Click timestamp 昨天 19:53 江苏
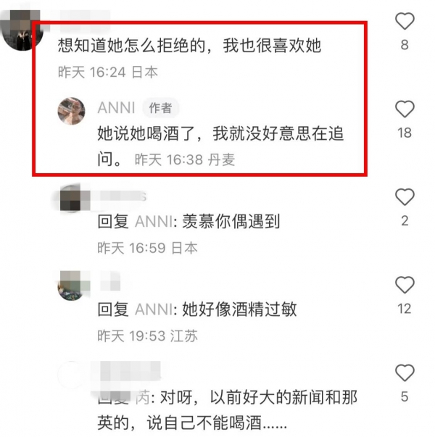Image resolution: width=435 pixels, height=437 pixels. [x=147, y=336]
